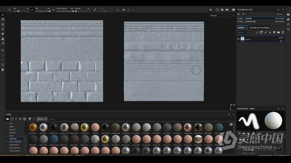Select Layer 1 thumbnail in Layers panel

click(243, 39)
